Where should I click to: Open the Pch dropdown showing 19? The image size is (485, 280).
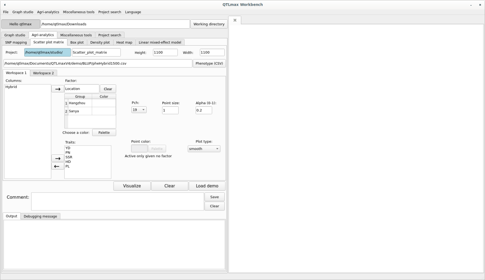point(139,110)
